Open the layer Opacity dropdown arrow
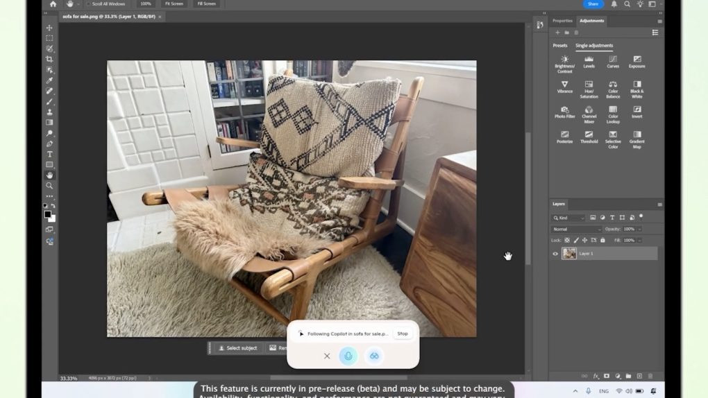The width and height of the screenshot is (708, 398). [x=639, y=229]
